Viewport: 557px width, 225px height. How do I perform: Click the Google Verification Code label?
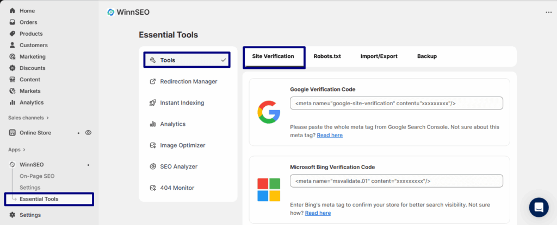(x=323, y=89)
